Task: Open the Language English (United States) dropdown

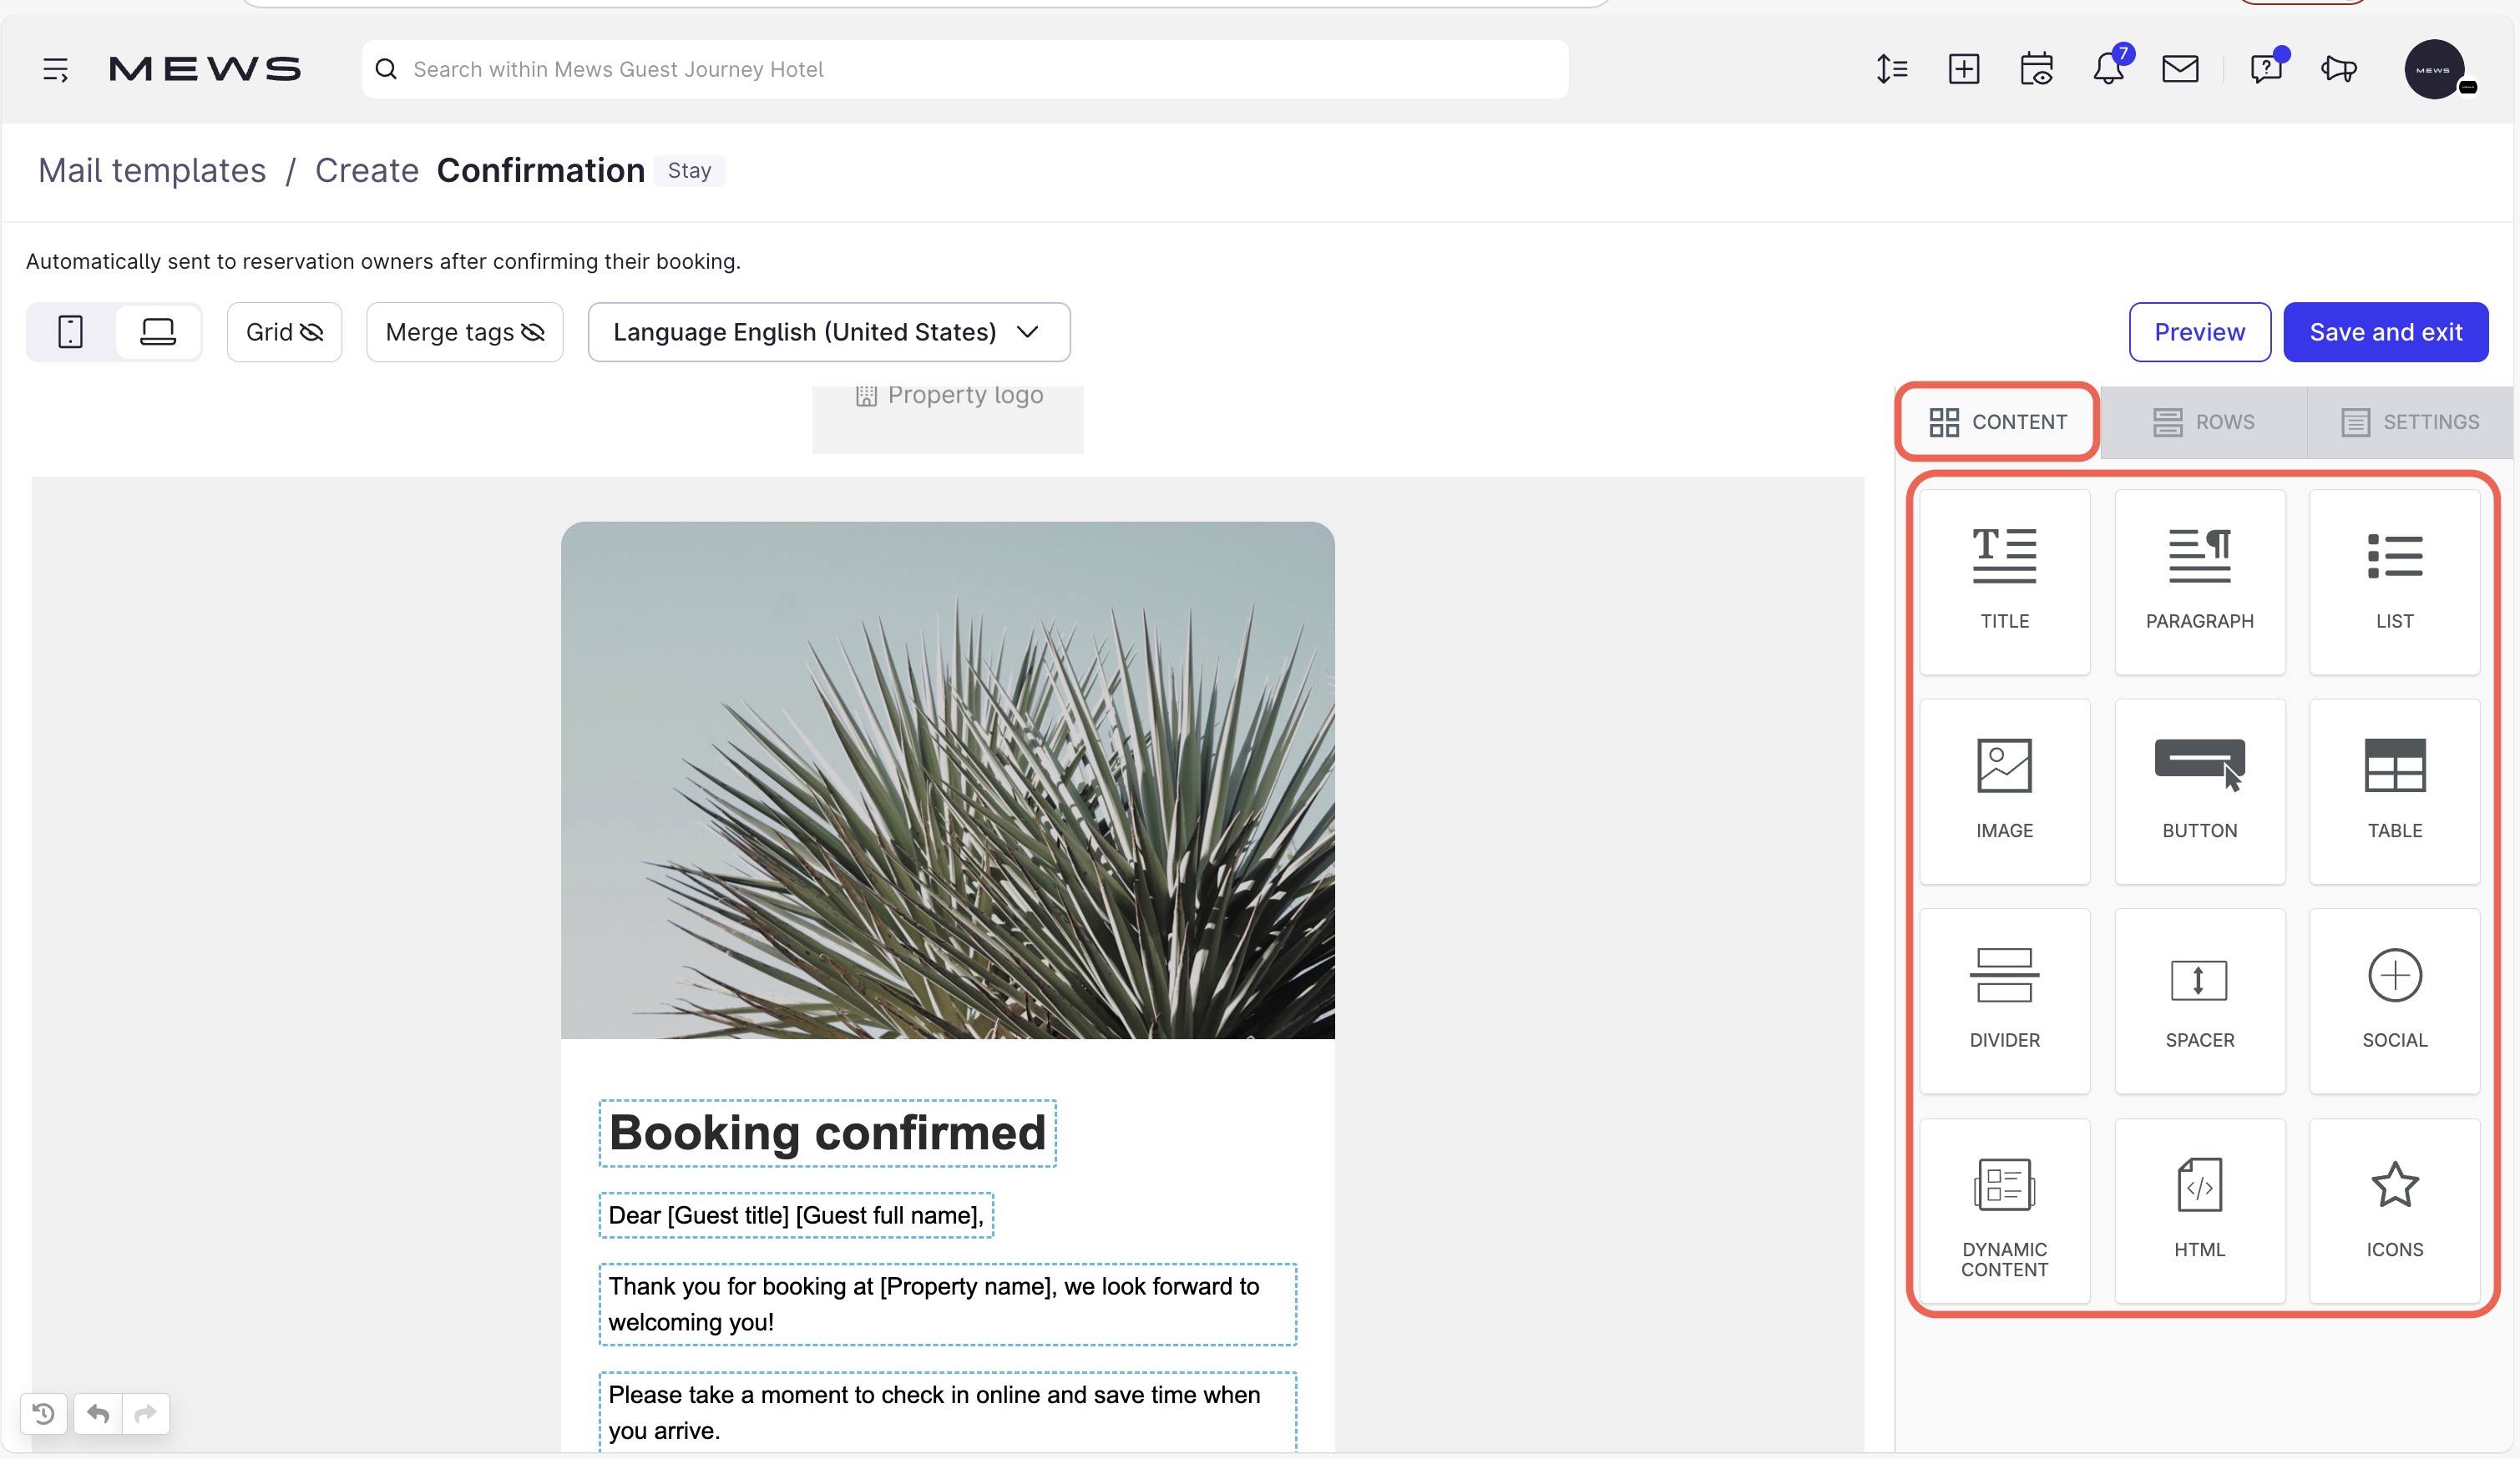Action: tap(829, 331)
